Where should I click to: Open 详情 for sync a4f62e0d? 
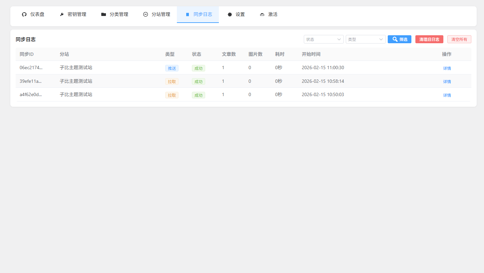[447, 95]
